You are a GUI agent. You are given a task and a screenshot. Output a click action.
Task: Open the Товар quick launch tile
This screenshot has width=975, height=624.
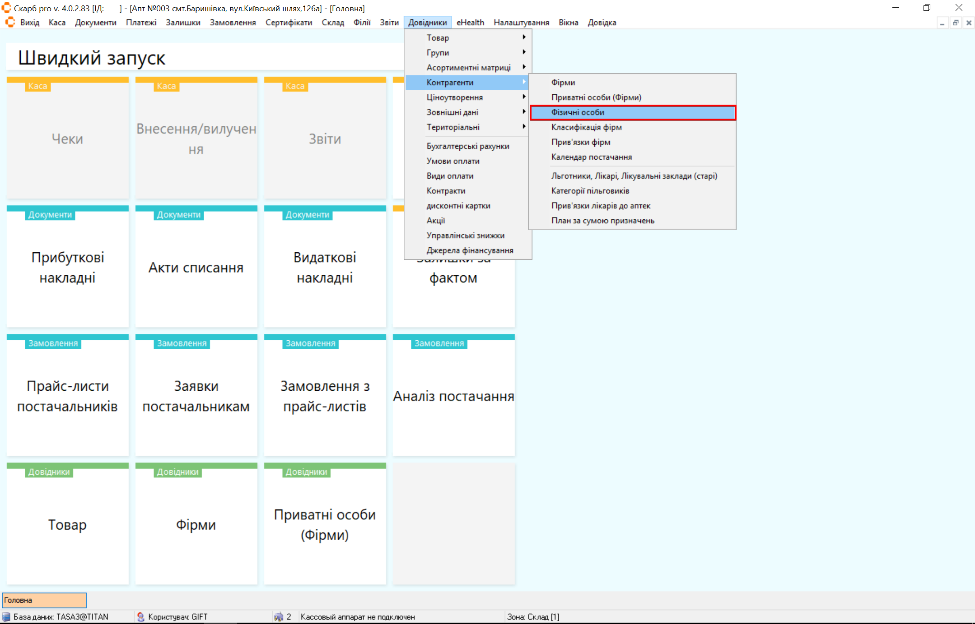(67, 524)
